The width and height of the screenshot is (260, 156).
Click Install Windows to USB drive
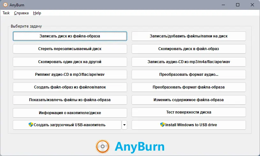click(x=189, y=125)
